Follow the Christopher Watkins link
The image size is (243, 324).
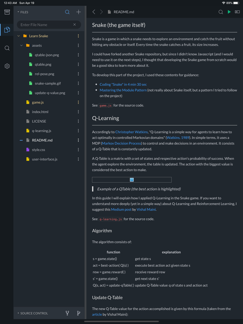click(x=131, y=132)
